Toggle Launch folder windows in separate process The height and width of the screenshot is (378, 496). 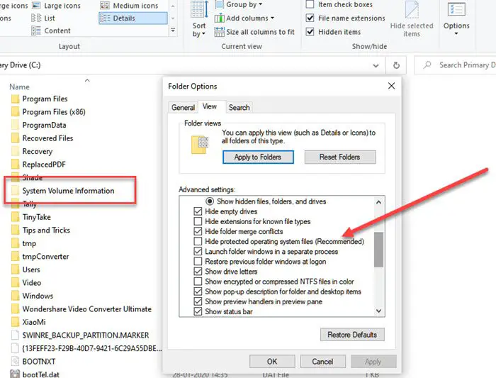click(x=198, y=251)
